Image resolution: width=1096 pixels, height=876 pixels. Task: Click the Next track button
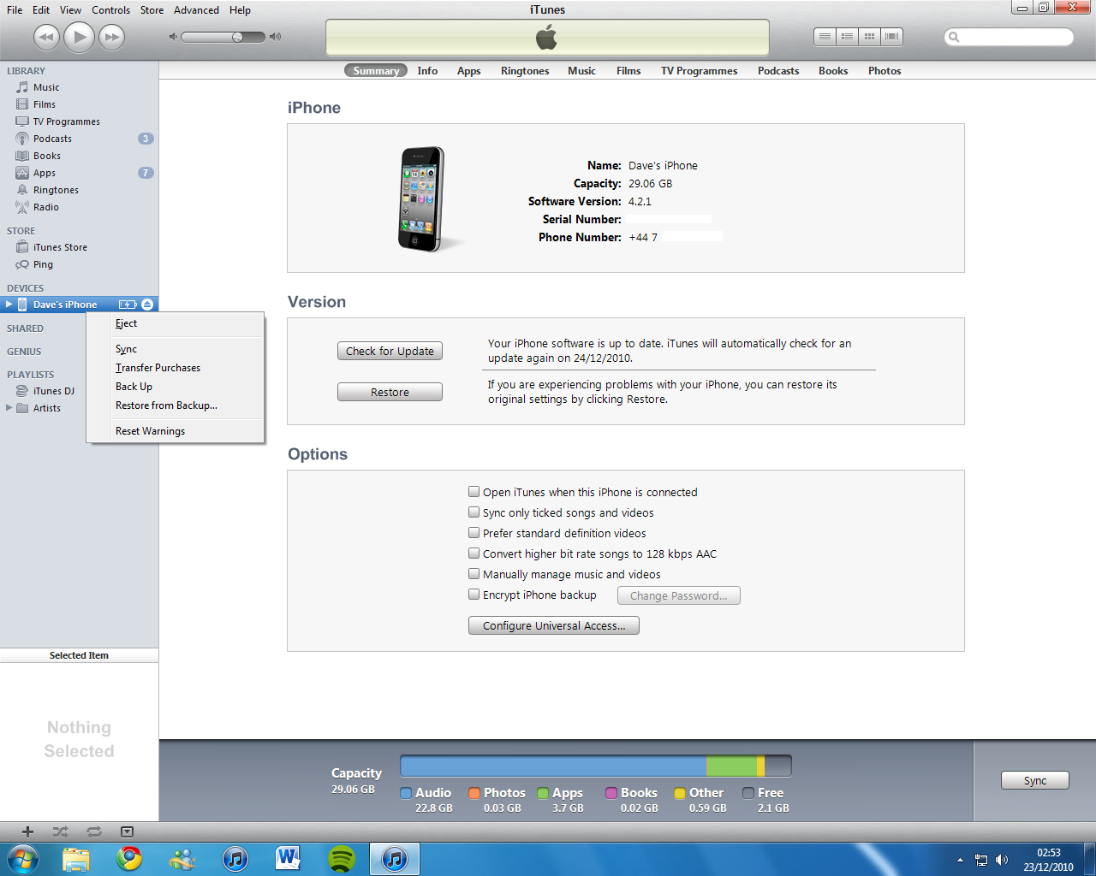[x=112, y=37]
